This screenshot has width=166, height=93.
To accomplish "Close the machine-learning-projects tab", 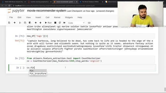I will click(51, 2).
